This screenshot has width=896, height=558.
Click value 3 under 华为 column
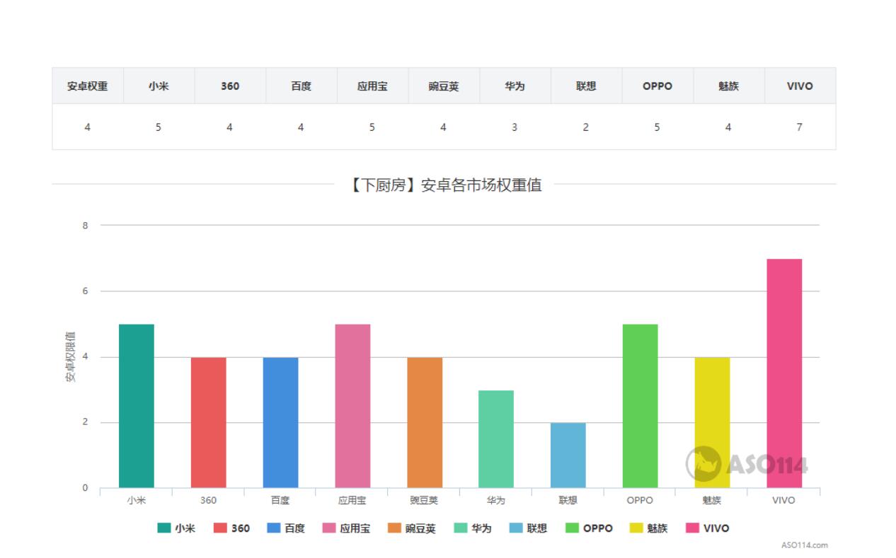tap(515, 127)
